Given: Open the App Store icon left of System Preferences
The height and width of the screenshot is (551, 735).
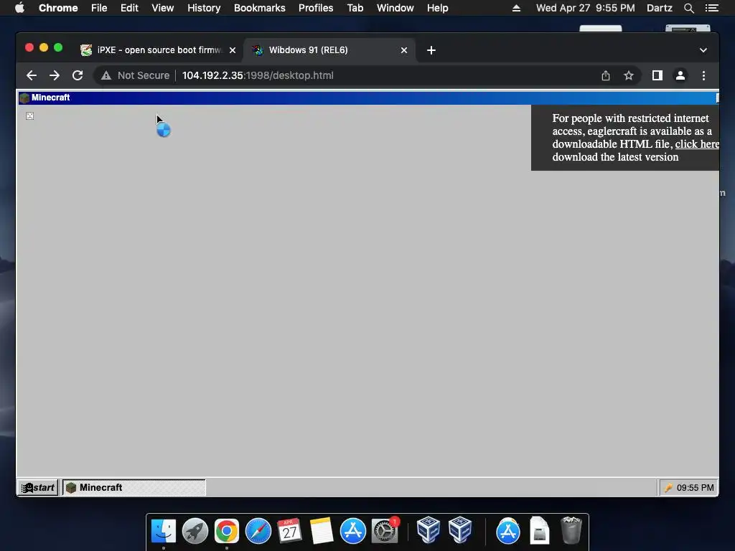Looking at the screenshot, I should 352,531.
